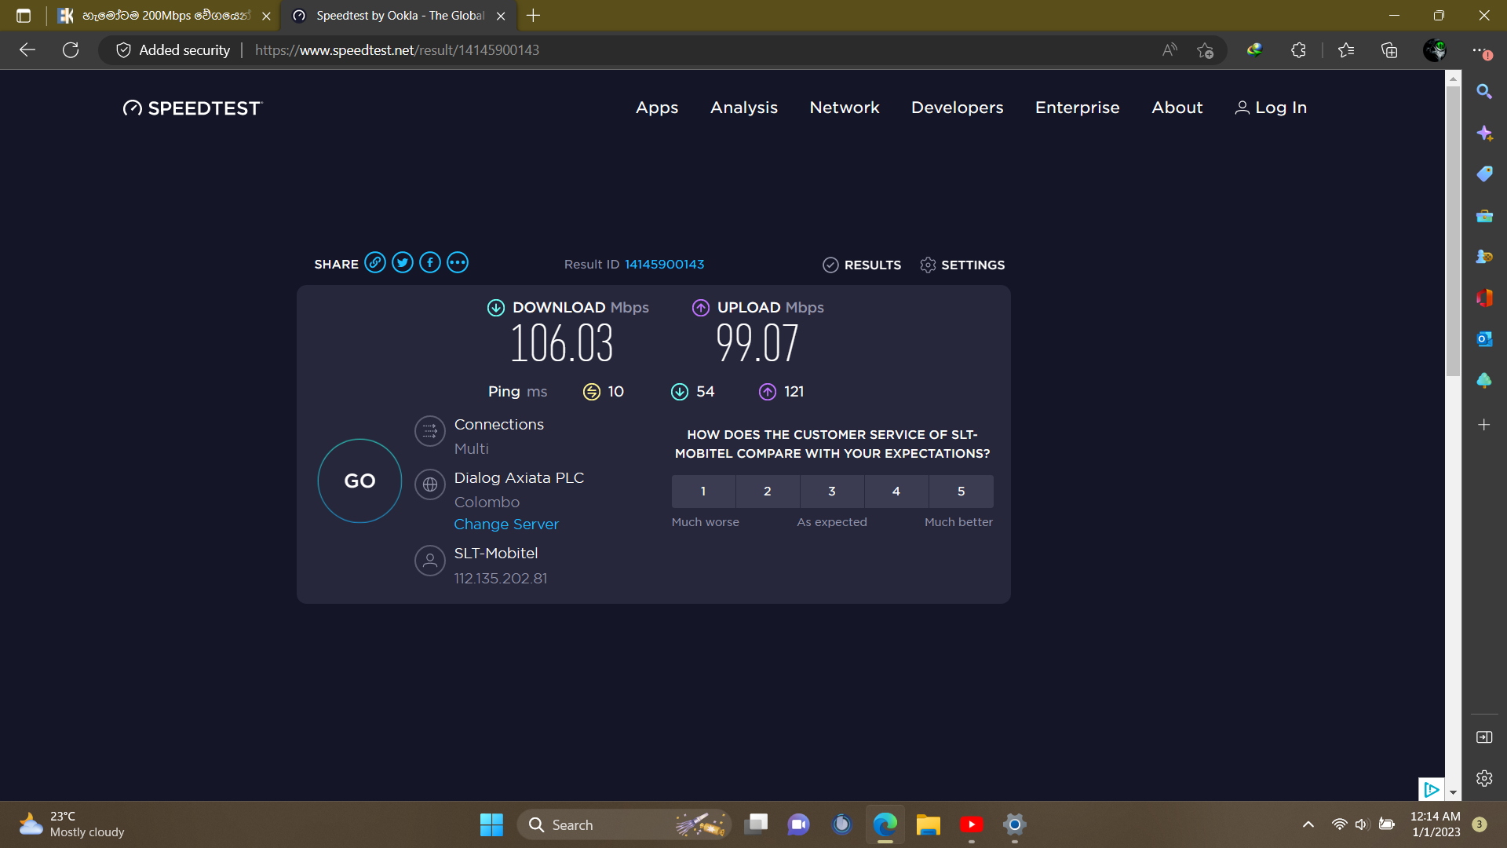The width and height of the screenshot is (1507, 848).
Task: Open the Favorites hub
Action: coord(1346,50)
